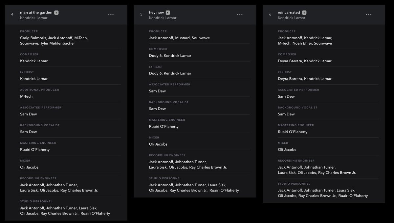Click Dody 6 under Lyricist in hey now
394x223 pixels.
coord(155,73)
